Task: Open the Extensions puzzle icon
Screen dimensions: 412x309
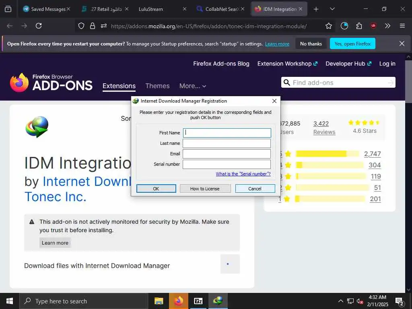Action: click(x=359, y=26)
